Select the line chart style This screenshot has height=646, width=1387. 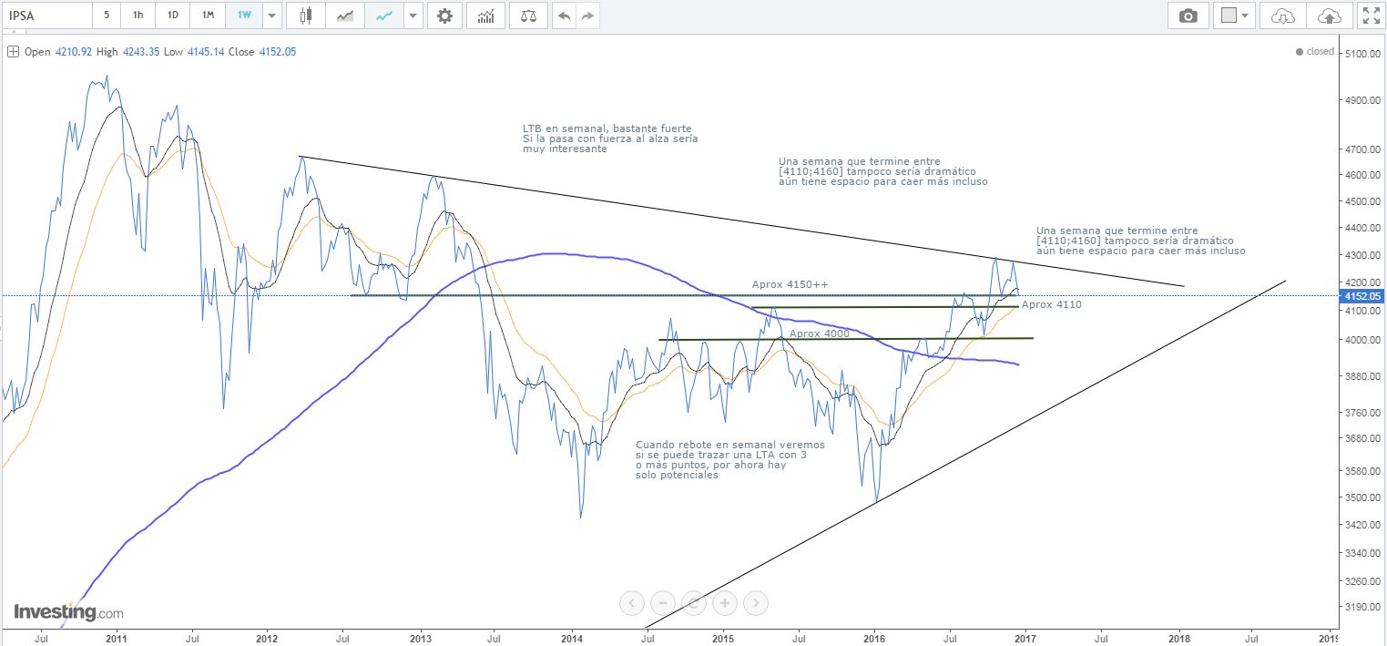tap(383, 15)
